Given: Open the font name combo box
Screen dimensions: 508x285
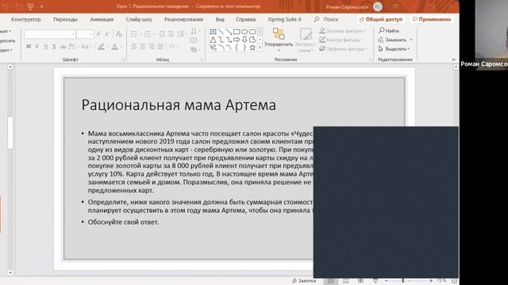Looking at the screenshot, I should [50, 34].
